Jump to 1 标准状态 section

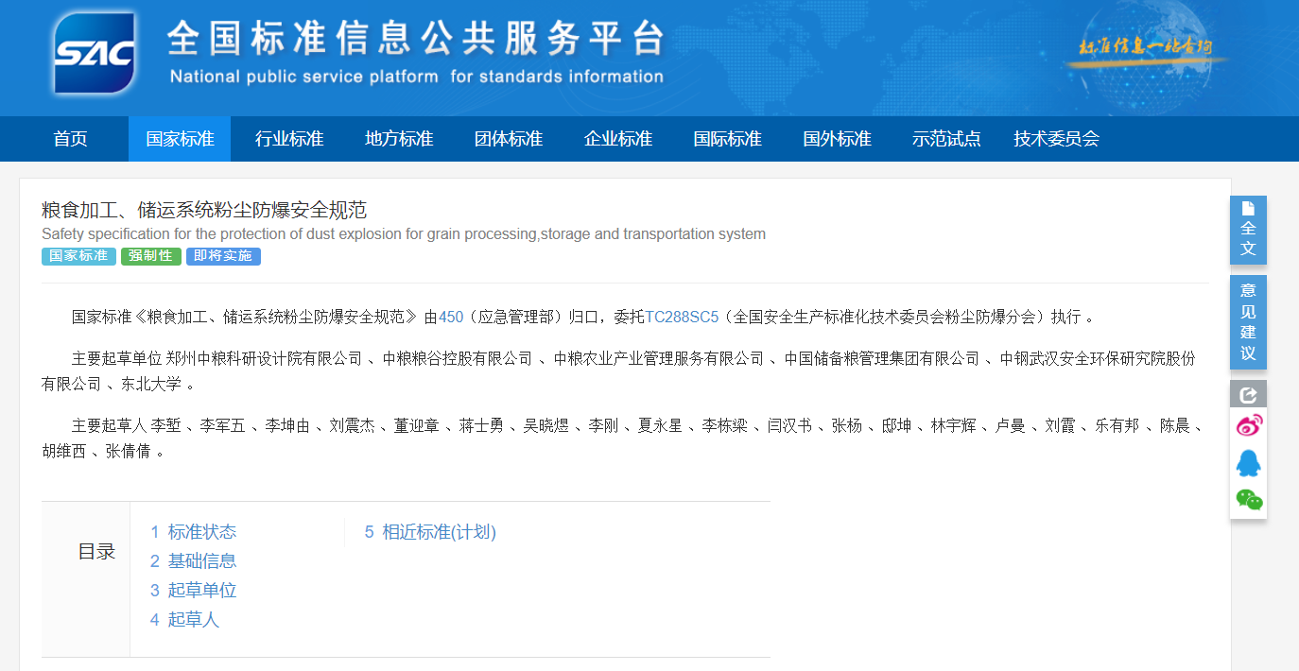click(x=193, y=532)
